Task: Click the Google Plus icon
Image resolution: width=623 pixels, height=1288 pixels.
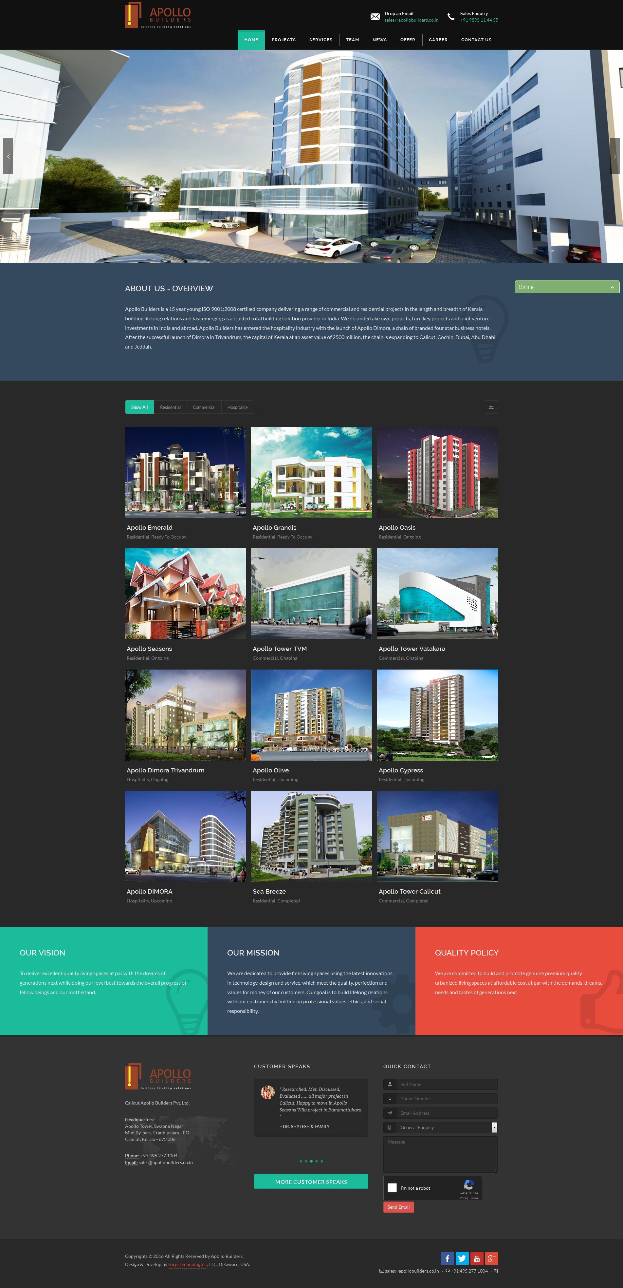Action: [492, 1258]
